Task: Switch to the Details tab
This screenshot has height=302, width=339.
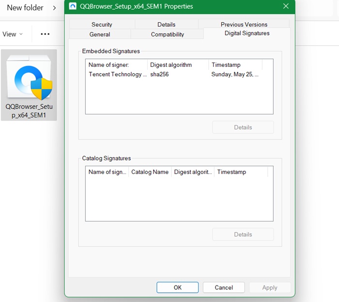Action: point(166,24)
